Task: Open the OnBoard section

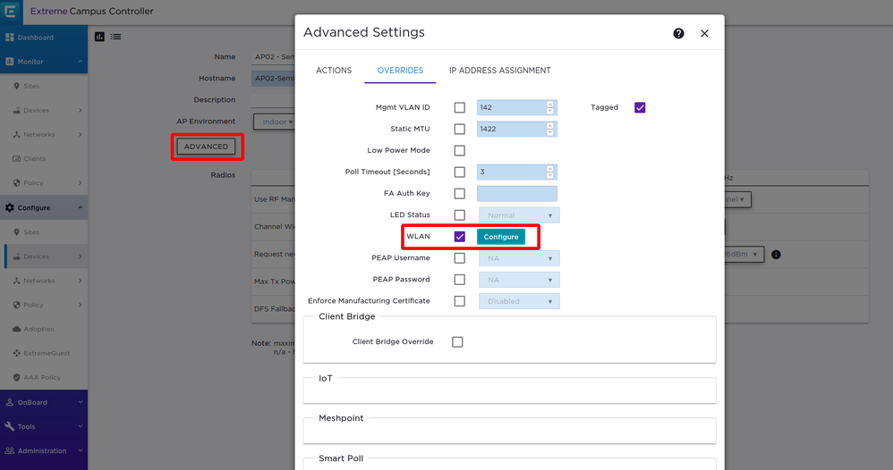Action: tap(44, 402)
